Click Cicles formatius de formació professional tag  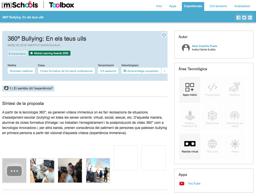pyautogui.click(x=66, y=71)
